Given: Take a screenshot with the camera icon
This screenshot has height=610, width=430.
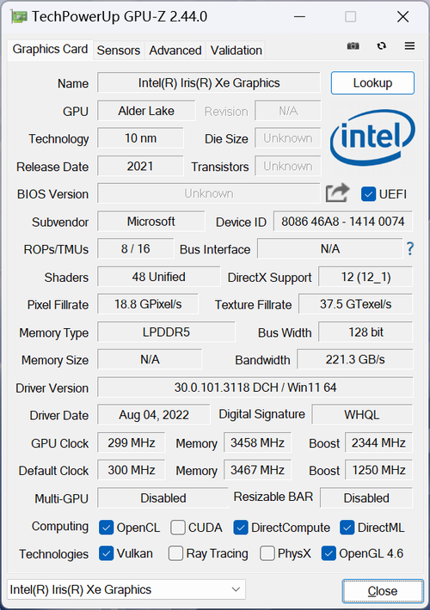Looking at the screenshot, I should coord(353,46).
